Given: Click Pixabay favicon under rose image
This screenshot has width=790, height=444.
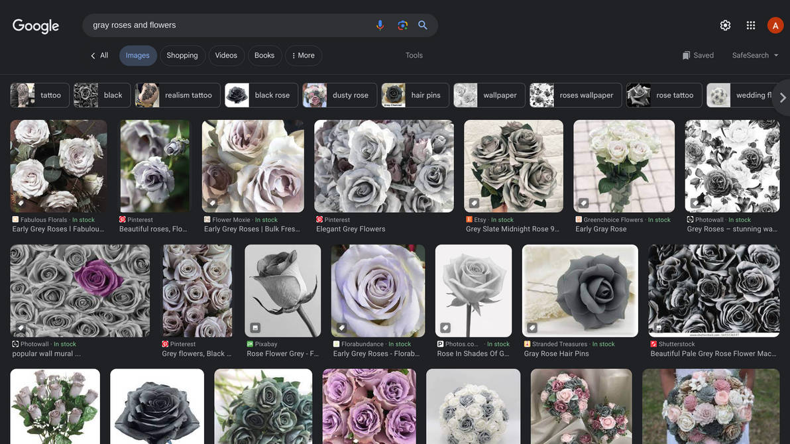Looking at the screenshot, I should tap(250, 344).
